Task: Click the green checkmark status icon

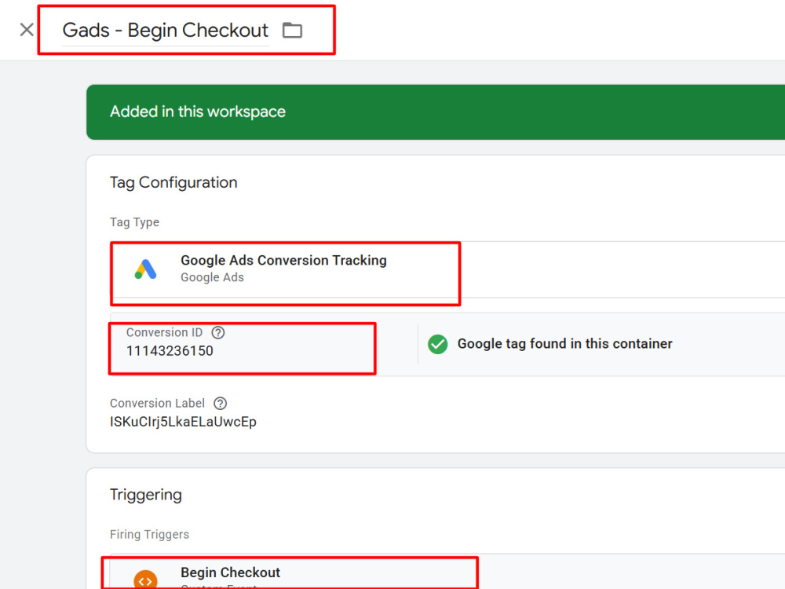Action: [437, 344]
